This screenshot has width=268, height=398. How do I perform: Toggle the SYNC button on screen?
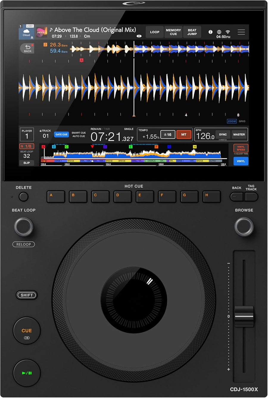[x=223, y=135]
